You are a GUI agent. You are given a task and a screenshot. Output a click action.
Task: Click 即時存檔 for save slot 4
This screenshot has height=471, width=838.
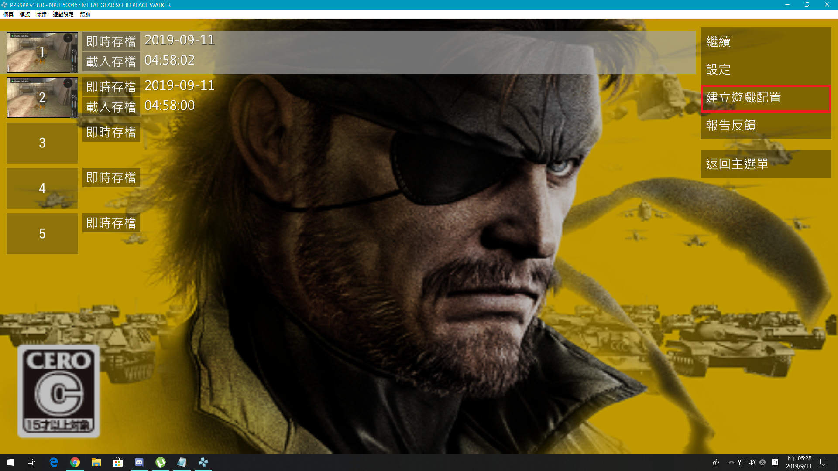coord(111,177)
